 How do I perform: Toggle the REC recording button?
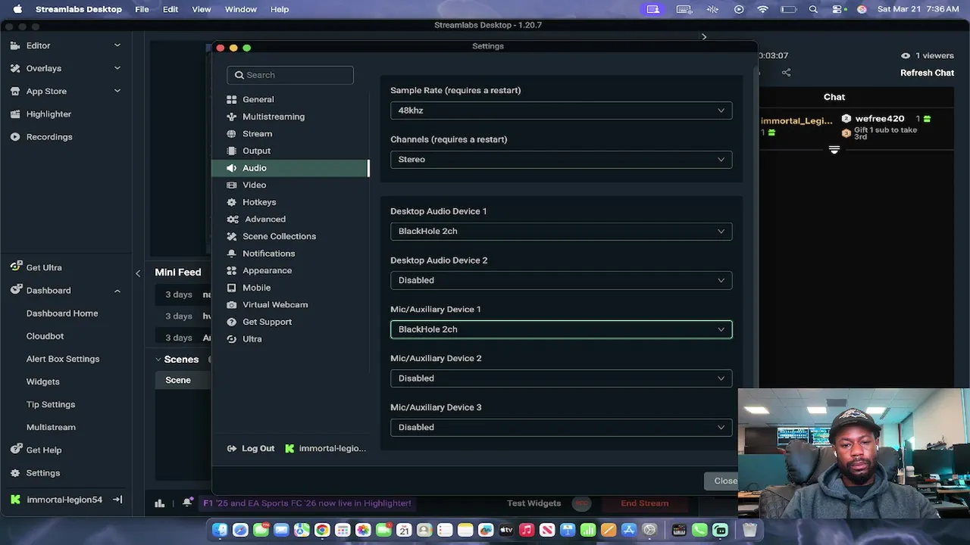(x=581, y=503)
